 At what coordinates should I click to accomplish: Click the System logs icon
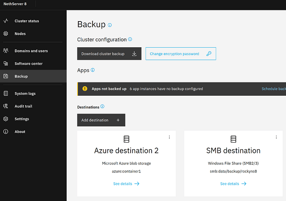(x=6, y=93)
